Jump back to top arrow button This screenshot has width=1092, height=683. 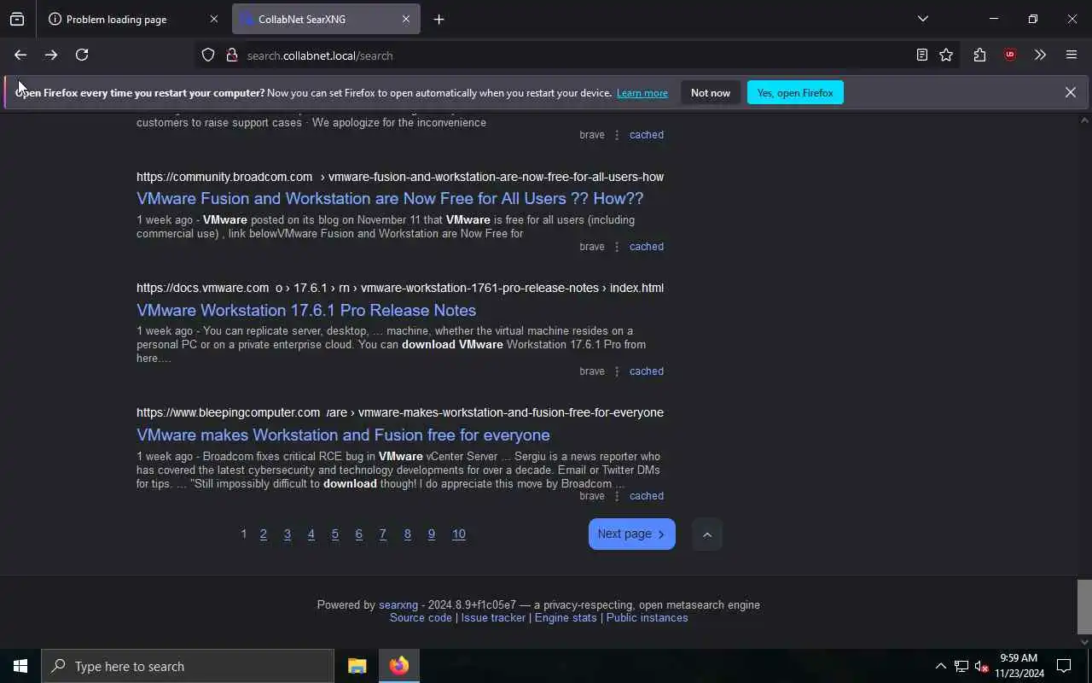[706, 535]
